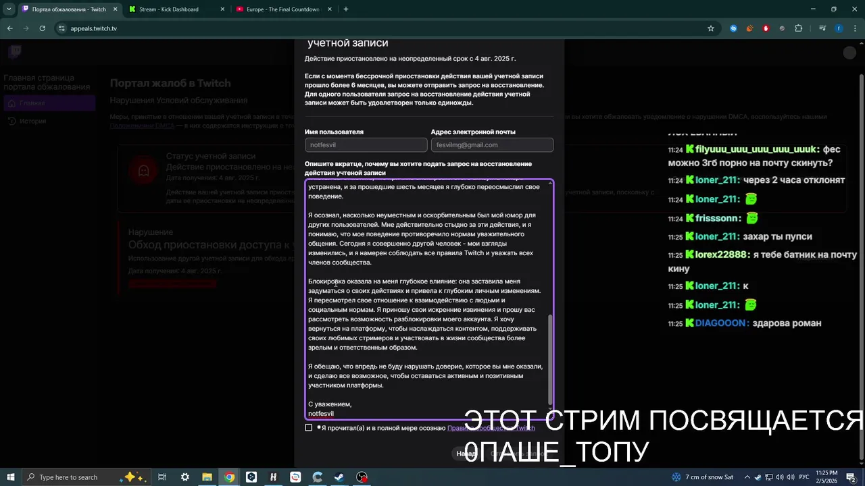Open Windows Settings from the taskbar
Screen dimensions: 865x486
coord(184,477)
